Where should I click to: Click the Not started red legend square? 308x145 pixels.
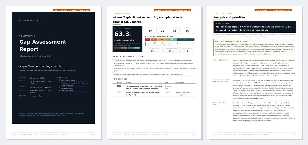[x=146, y=43]
